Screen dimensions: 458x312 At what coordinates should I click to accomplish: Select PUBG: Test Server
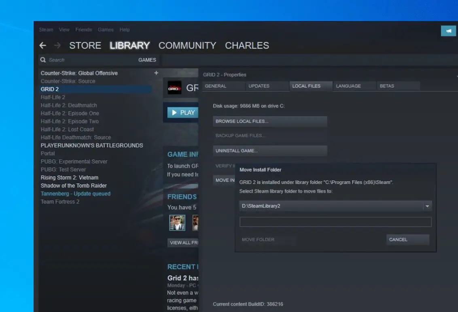click(63, 170)
